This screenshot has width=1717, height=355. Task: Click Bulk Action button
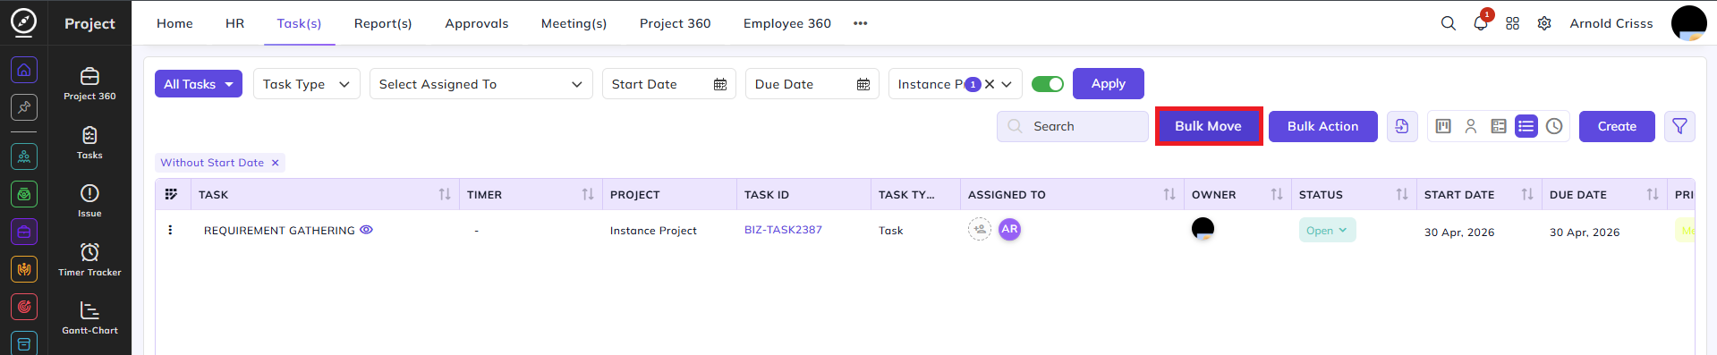1322,126
